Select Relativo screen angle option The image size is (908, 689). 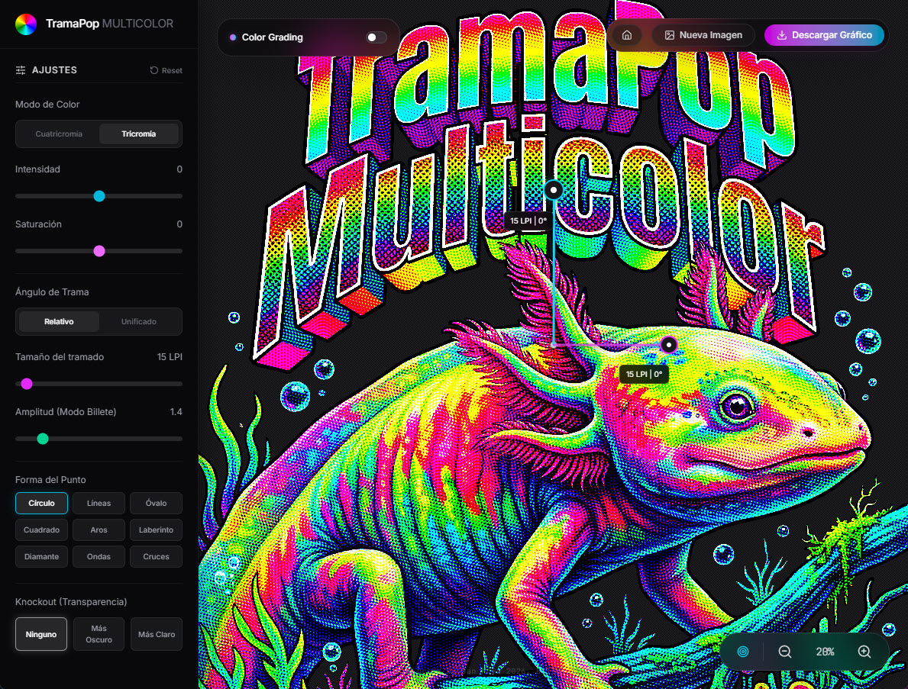click(59, 322)
